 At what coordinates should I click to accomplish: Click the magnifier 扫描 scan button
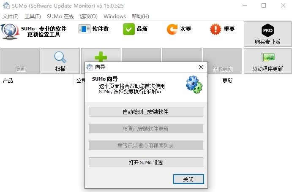[x=60, y=61]
